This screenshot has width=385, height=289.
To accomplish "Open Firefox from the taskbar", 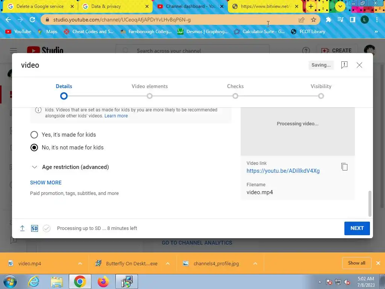I will click(x=103, y=281).
